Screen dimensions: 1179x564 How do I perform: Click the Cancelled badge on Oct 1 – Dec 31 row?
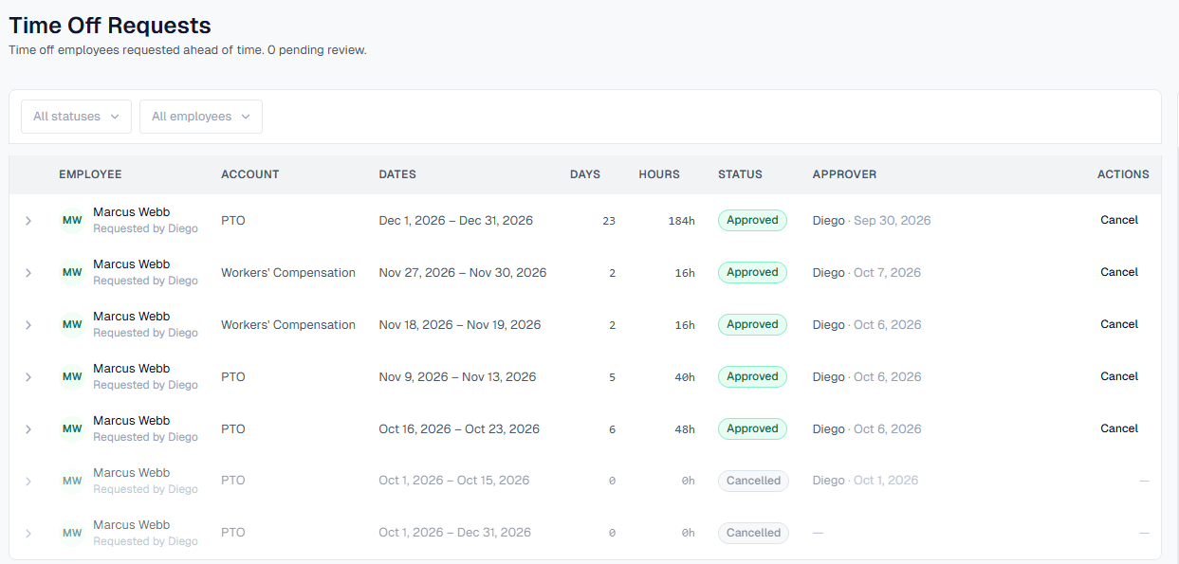[x=753, y=533]
